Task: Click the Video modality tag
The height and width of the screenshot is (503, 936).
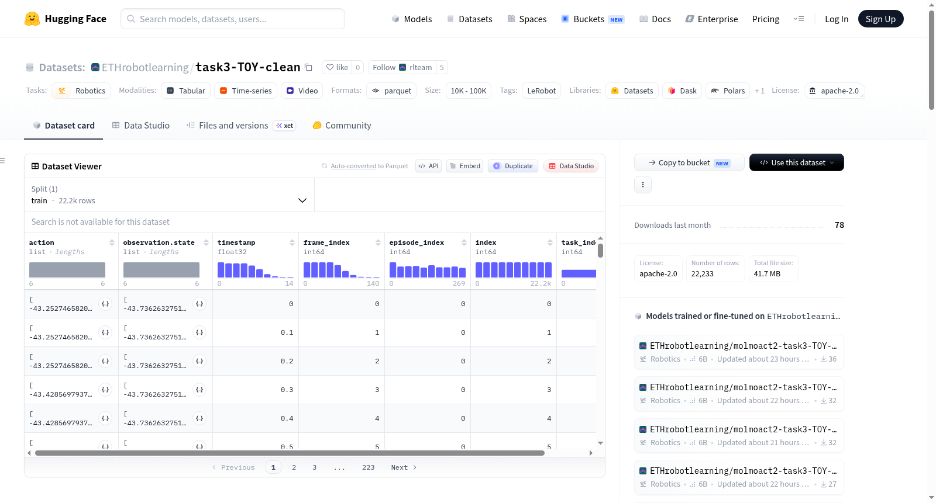Action: 302,91
